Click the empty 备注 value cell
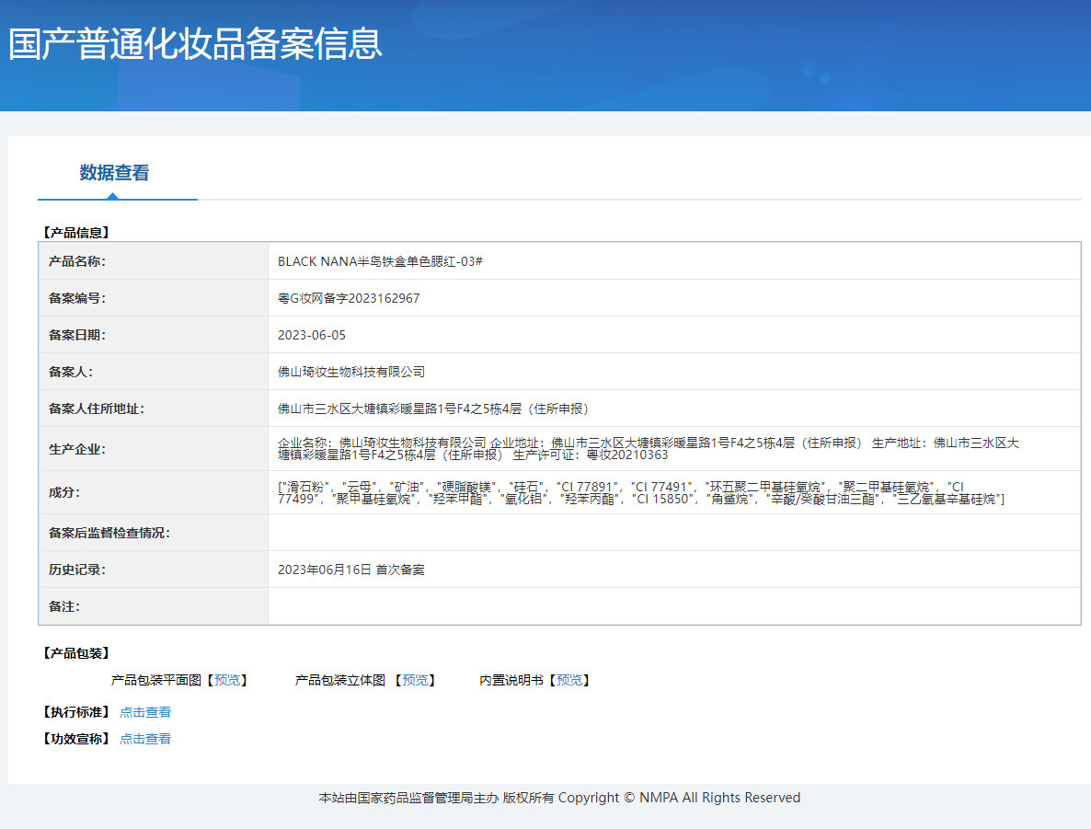 (673, 606)
